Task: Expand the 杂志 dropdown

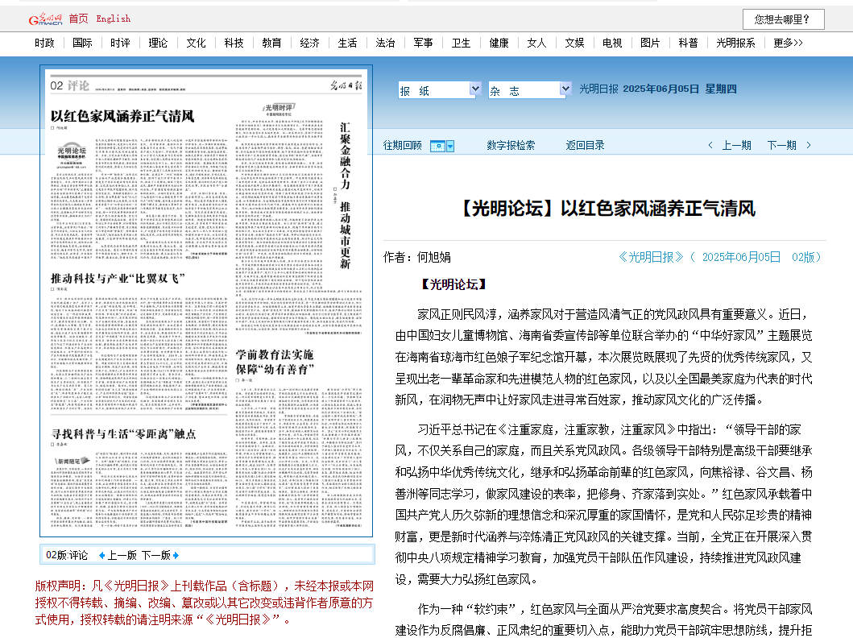Action: click(565, 89)
